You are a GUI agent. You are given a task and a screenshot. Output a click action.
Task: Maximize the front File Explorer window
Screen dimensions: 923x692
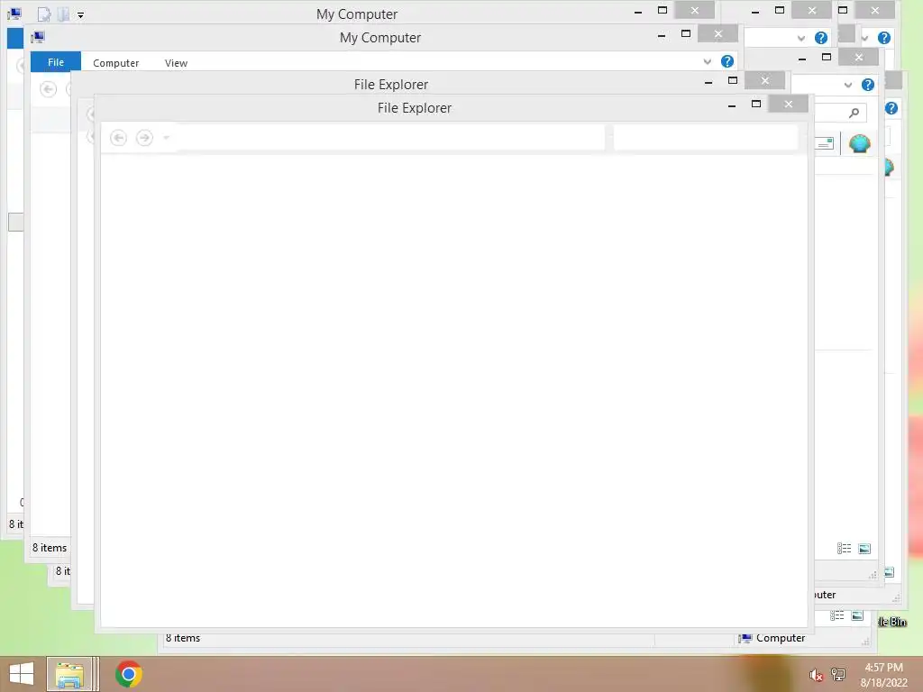[x=756, y=105]
